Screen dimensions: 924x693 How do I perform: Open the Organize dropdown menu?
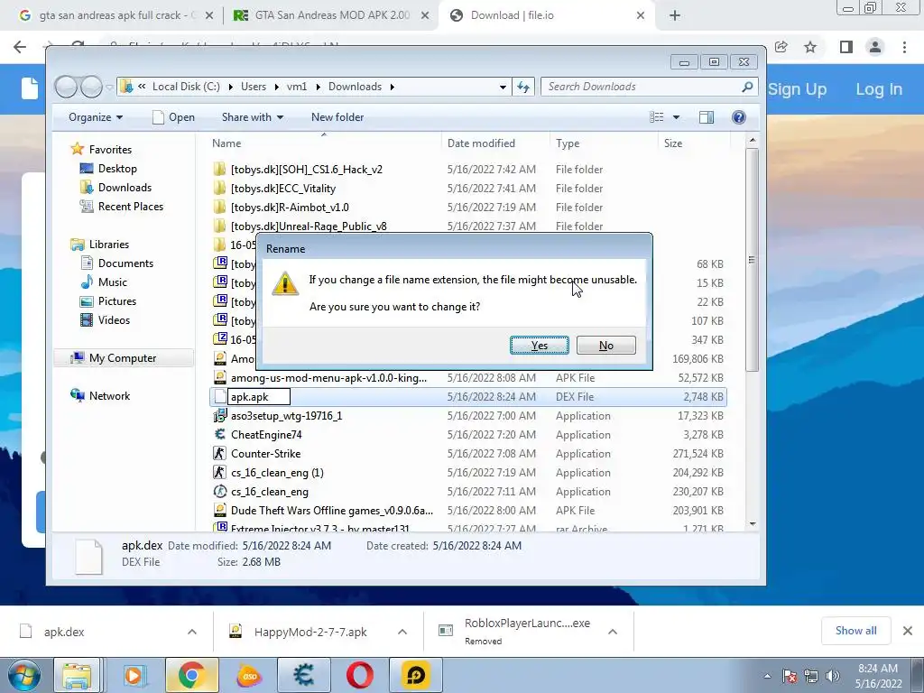click(96, 117)
